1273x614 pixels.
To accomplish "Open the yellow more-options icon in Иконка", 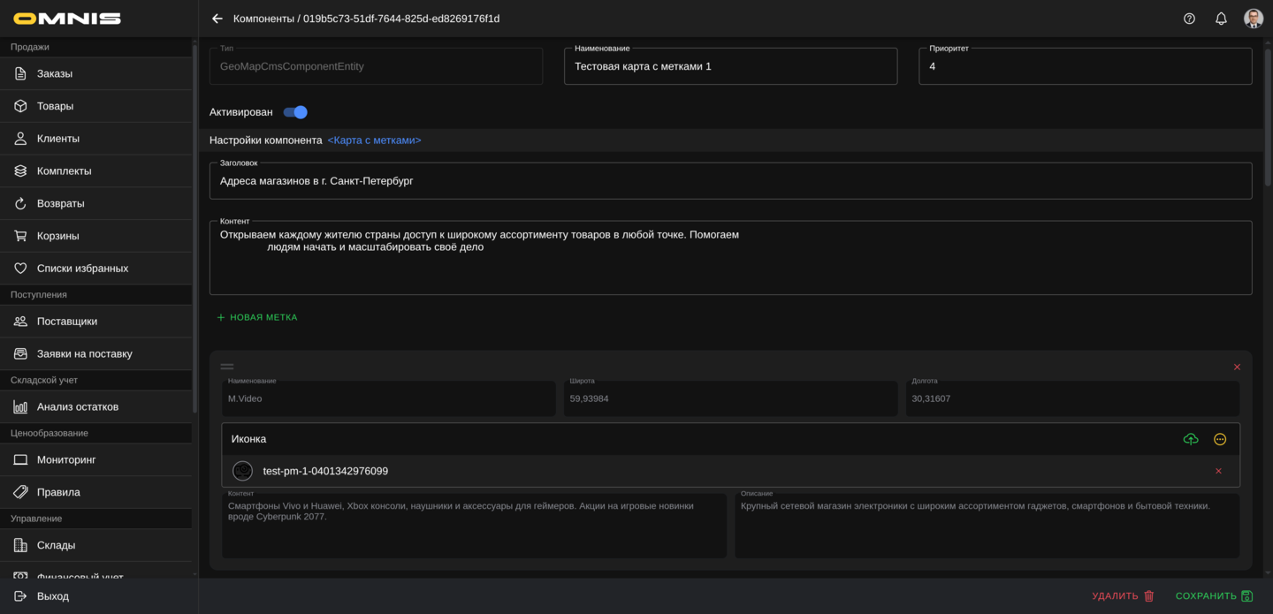I will click(x=1220, y=439).
